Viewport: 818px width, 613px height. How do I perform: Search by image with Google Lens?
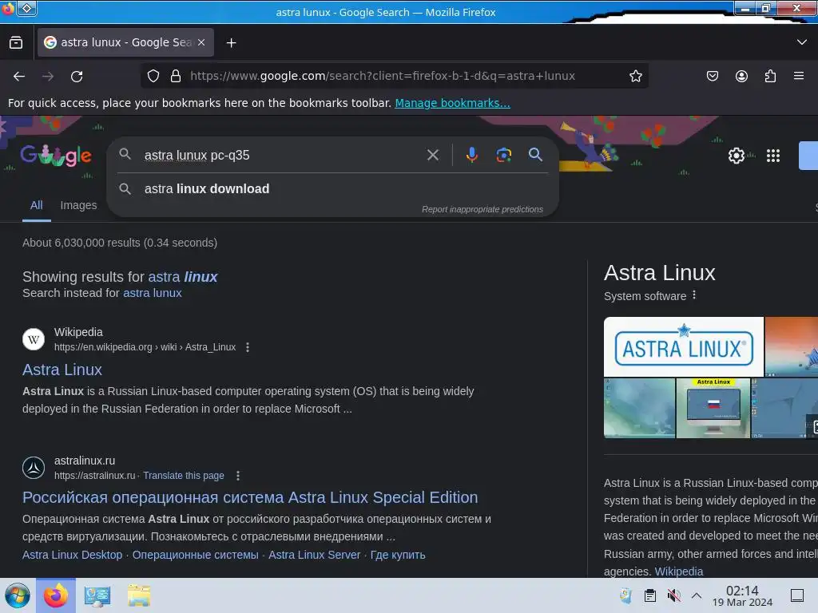click(x=503, y=155)
